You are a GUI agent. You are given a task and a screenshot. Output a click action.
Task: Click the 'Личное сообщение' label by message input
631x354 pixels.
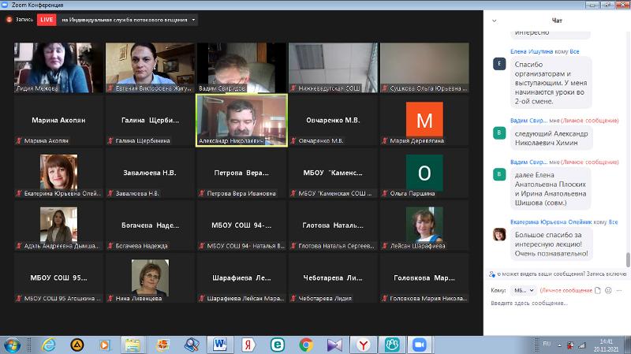(566, 290)
